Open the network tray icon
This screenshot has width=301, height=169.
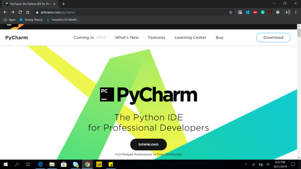pos(253,164)
